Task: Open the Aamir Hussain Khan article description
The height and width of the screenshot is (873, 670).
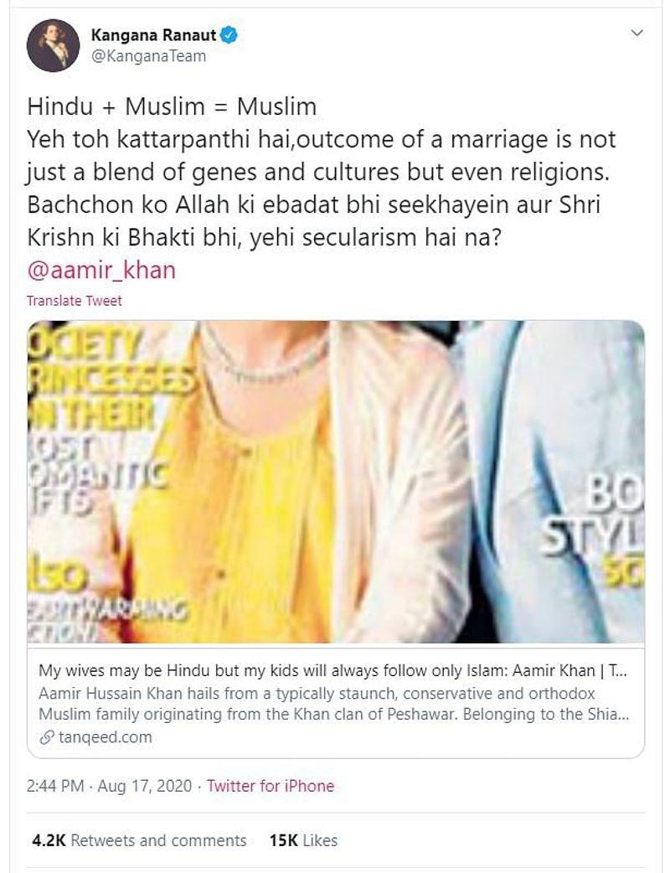Action: (334, 704)
